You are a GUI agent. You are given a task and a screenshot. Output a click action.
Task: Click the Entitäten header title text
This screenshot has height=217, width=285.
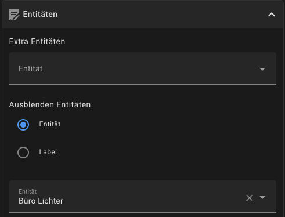[40, 14]
